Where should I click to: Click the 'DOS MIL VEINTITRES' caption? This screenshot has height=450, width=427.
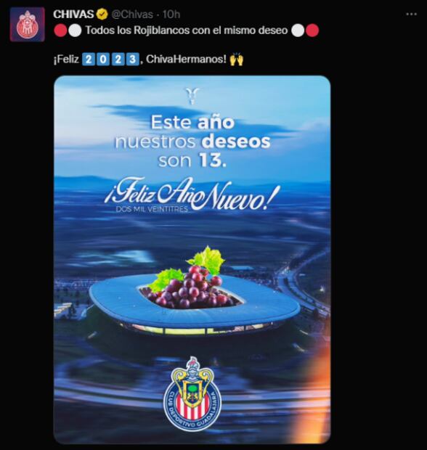[x=152, y=209]
